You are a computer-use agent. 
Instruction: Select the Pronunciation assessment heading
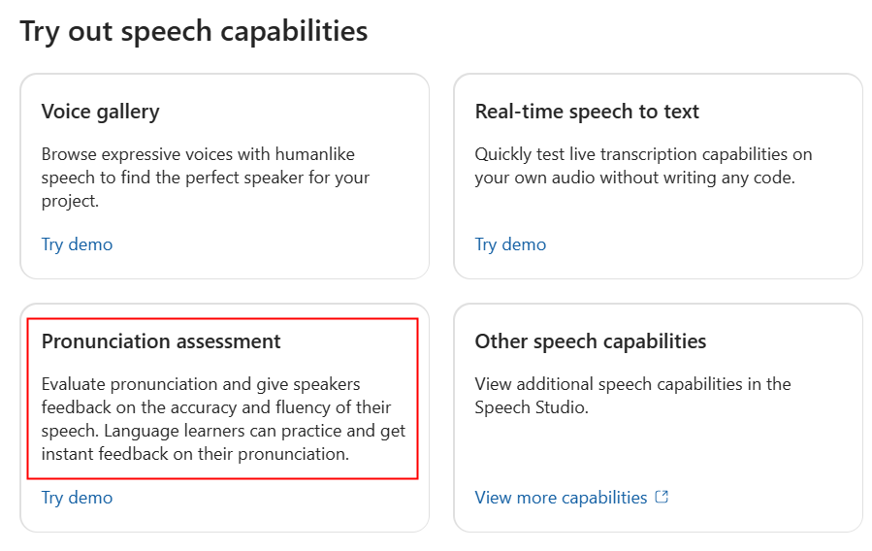point(161,341)
